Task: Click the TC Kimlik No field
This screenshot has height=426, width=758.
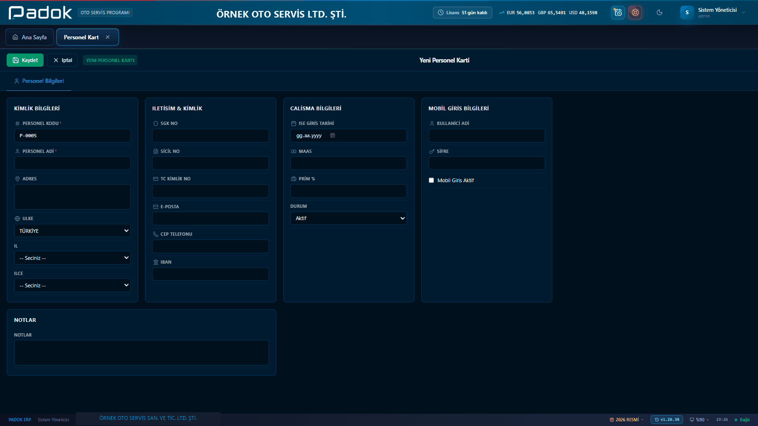Action: pyautogui.click(x=210, y=191)
